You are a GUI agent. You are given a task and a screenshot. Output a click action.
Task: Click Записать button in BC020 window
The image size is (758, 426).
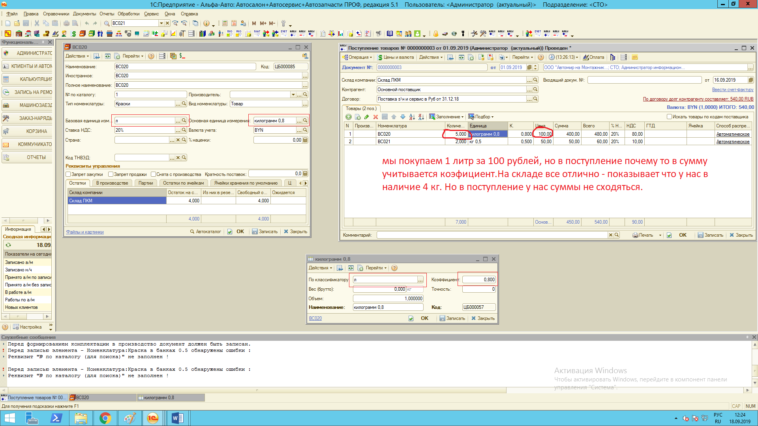pos(265,232)
